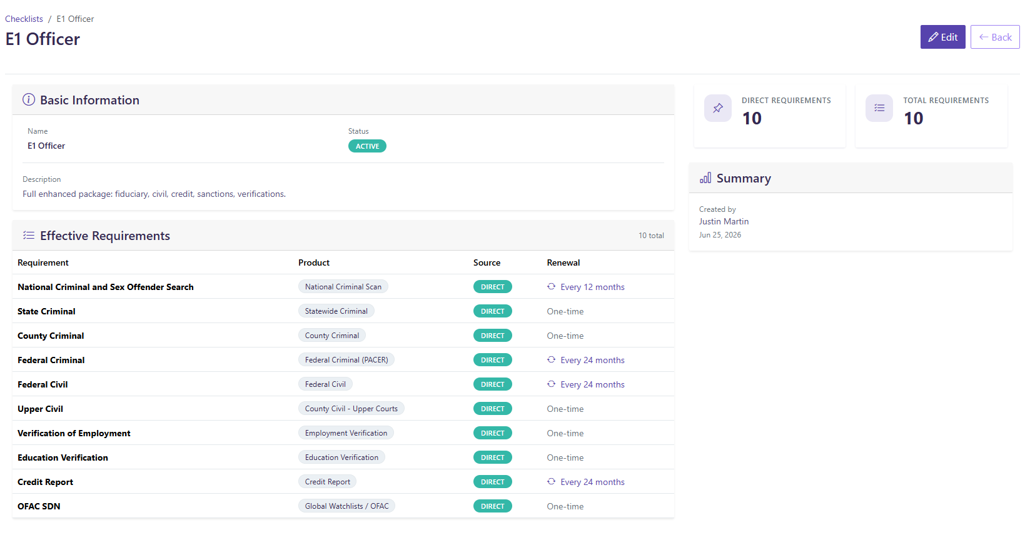
Task: Click the renewal icon in Federal Criminal row
Action: pos(551,359)
